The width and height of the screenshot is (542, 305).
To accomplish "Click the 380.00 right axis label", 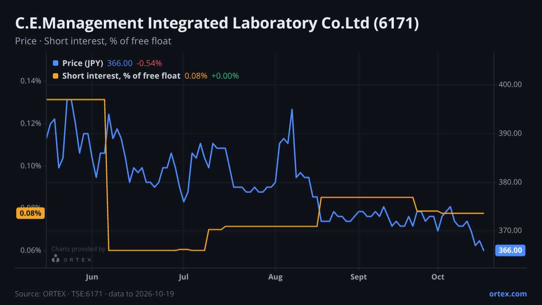I will click(x=510, y=182).
